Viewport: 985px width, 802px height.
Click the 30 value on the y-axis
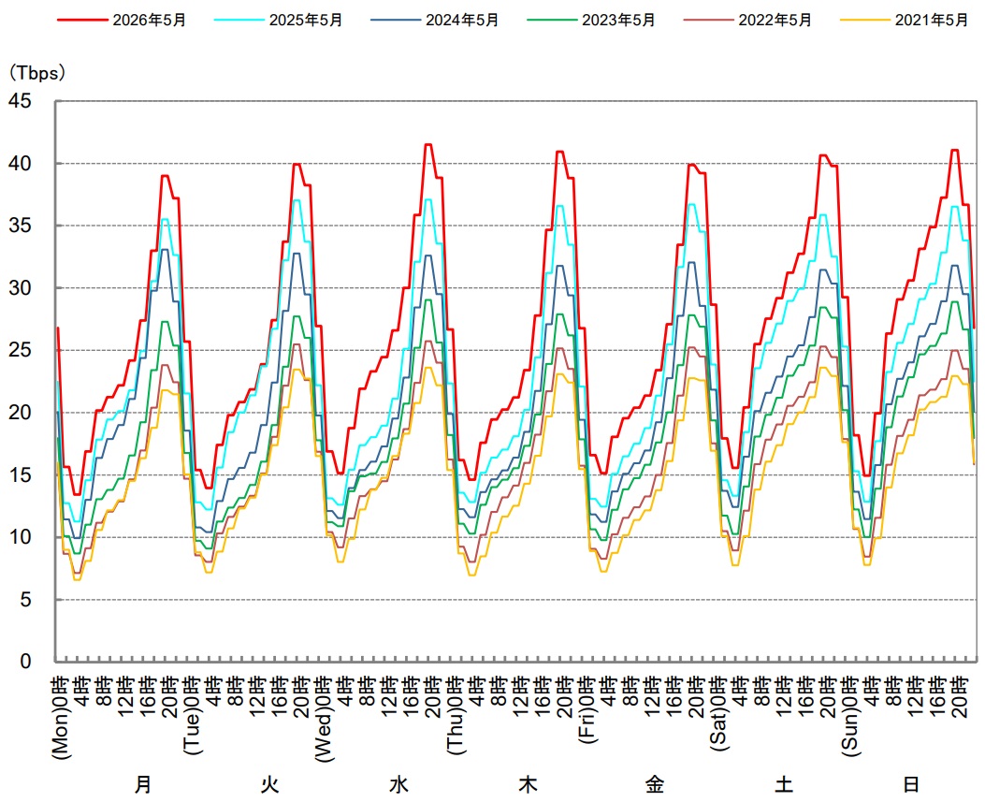[20, 288]
